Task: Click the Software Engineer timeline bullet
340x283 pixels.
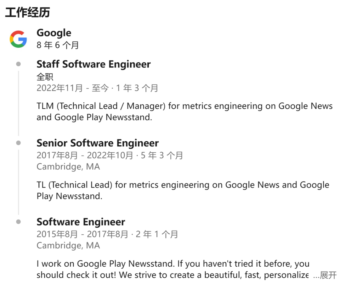Action: [x=19, y=222]
